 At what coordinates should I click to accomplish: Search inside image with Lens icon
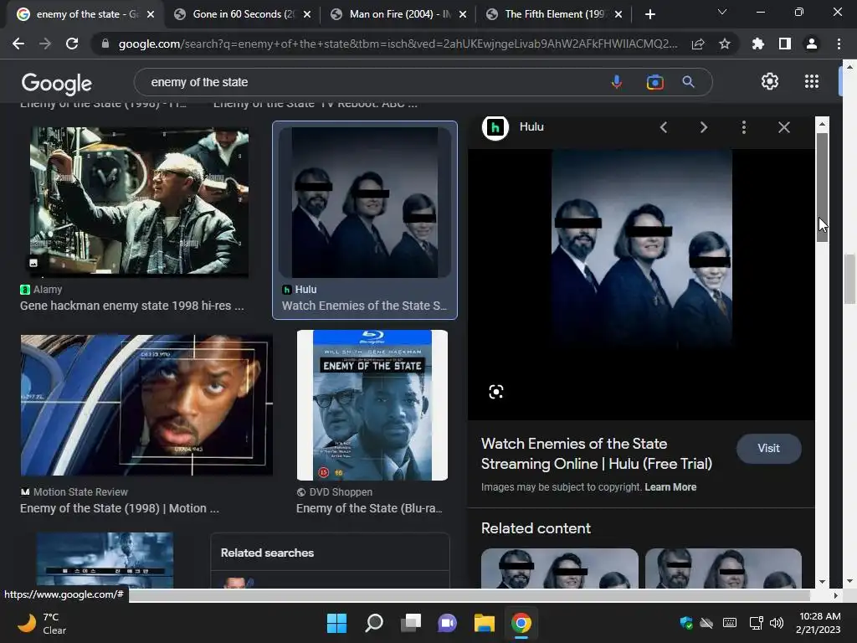tap(496, 392)
